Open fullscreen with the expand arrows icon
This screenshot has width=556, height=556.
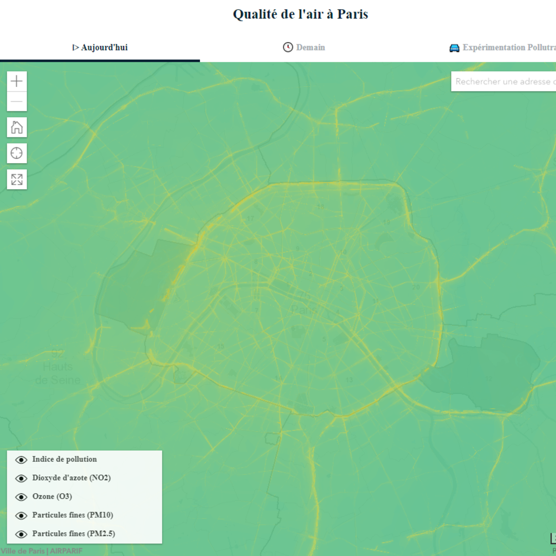(x=17, y=180)
